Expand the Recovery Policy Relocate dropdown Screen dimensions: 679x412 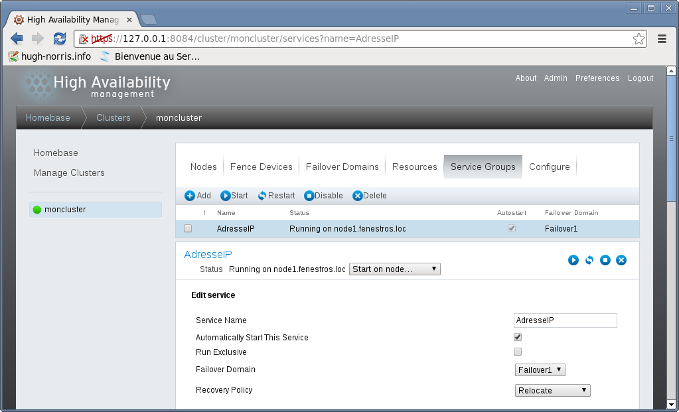point(552,390)
